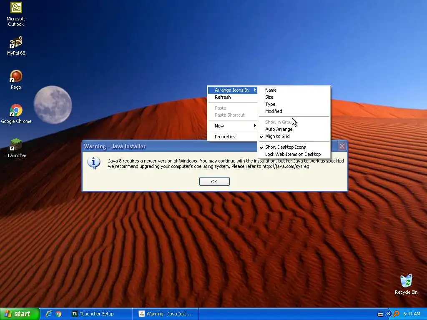This screenshot has width=427, height=320.
Task: Toggle Auto Arrange option
Action: [294, 129]
